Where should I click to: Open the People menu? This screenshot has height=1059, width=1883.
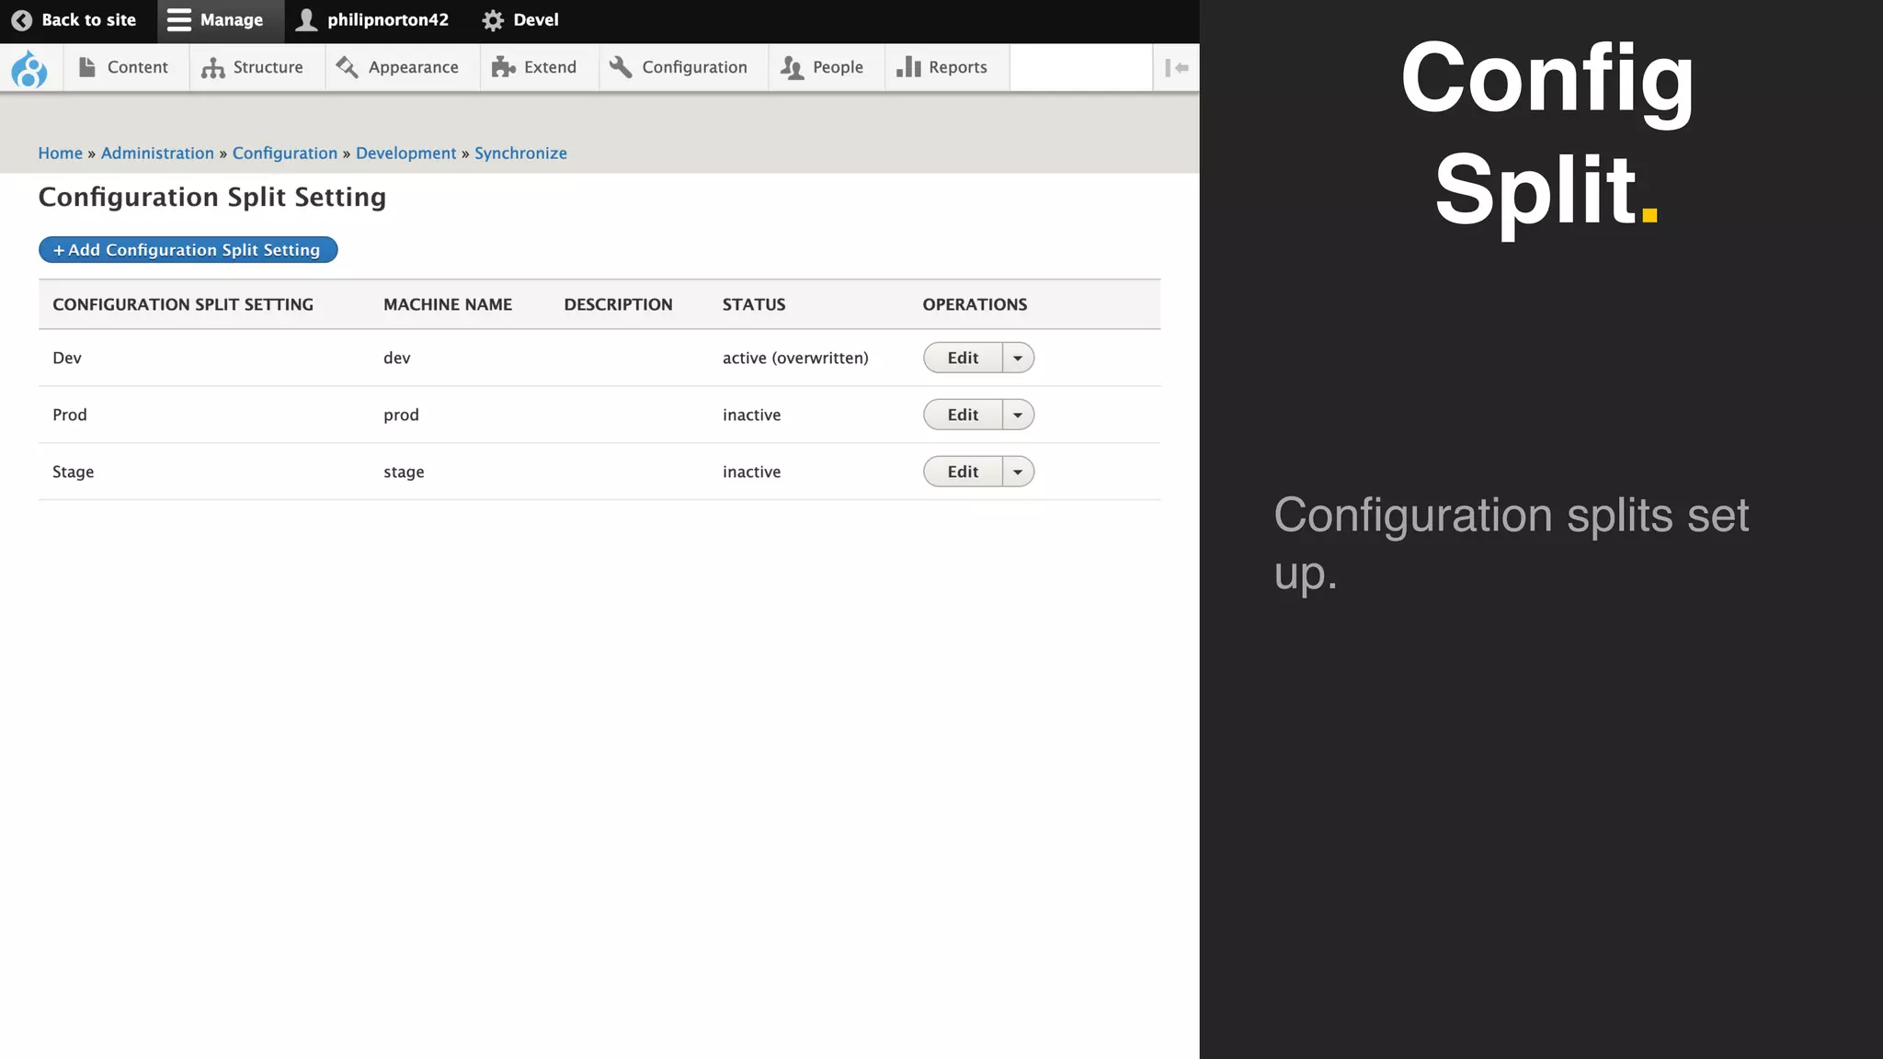pos(827,68)
